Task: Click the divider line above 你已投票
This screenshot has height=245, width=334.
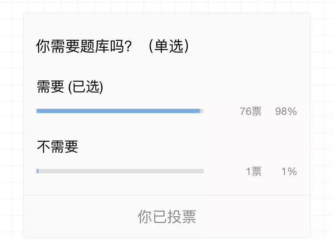Action: pyautogui.click(x=167, y=195)
